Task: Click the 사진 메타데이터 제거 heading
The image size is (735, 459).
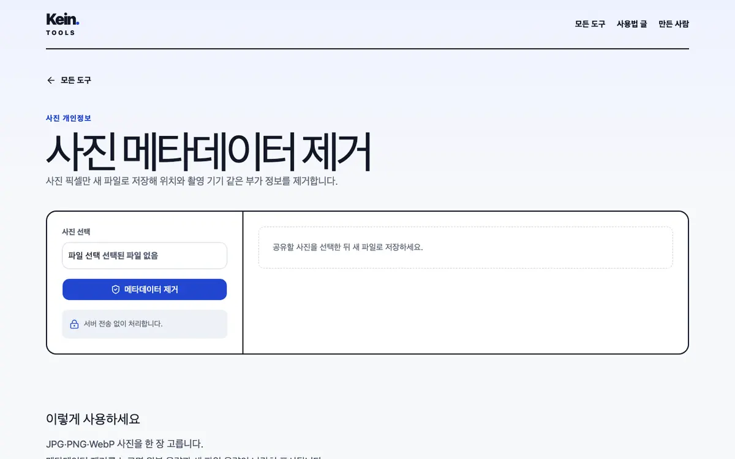Action: 209,151
